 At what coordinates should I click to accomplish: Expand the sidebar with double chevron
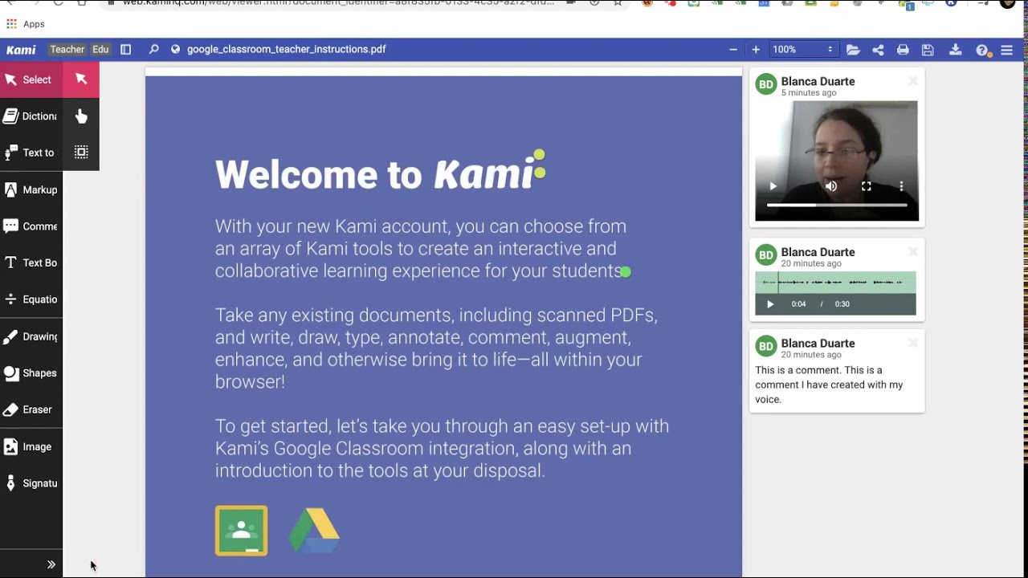click(x=51, y=564)
